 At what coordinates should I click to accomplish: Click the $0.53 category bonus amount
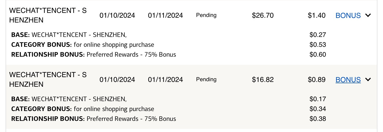[x=318, y=45]
